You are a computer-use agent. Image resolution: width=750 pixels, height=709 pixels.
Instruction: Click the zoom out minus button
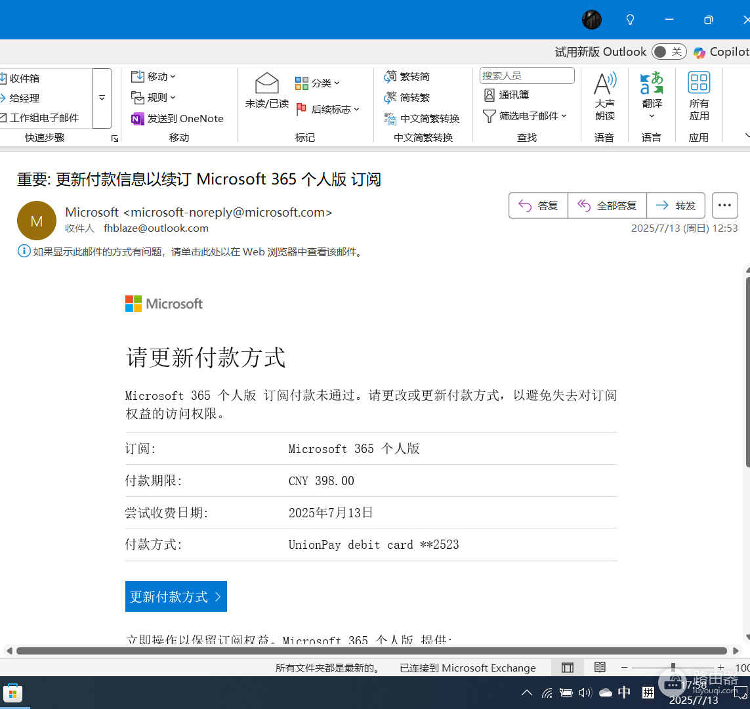624,668
